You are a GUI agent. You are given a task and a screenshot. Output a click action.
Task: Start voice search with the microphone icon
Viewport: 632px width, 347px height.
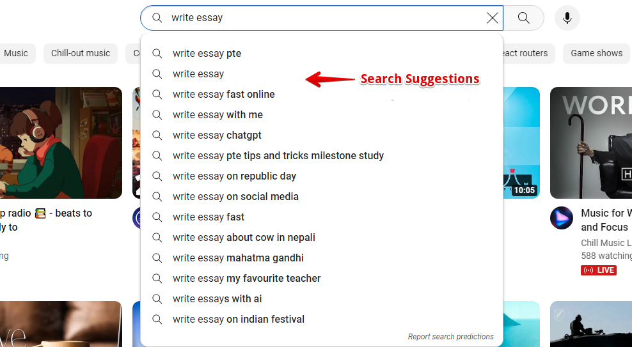(x=567, y=18)
